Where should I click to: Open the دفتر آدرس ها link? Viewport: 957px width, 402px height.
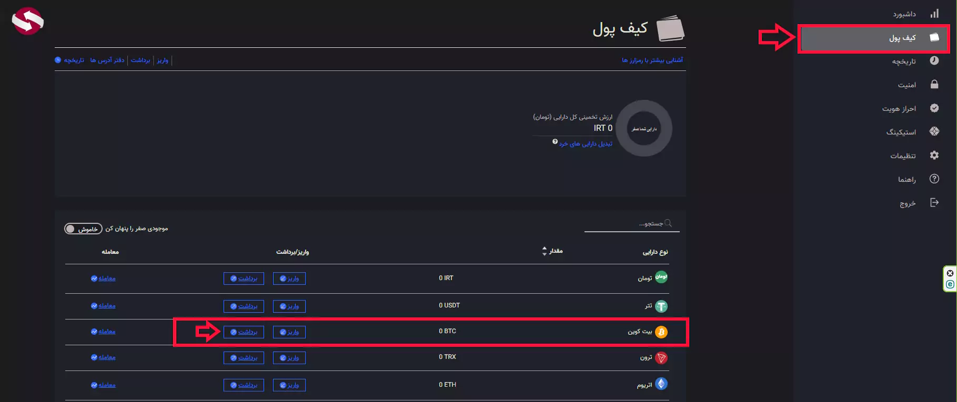point(107,60)
